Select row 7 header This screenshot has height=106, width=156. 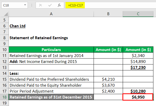tap(4, 32)
